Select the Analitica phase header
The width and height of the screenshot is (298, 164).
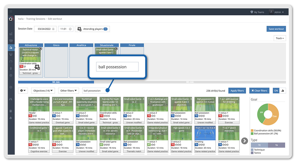[x=81, y=45]
